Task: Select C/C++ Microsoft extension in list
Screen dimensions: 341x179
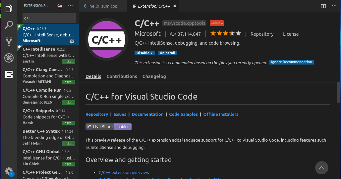Action: pos(48,34)
